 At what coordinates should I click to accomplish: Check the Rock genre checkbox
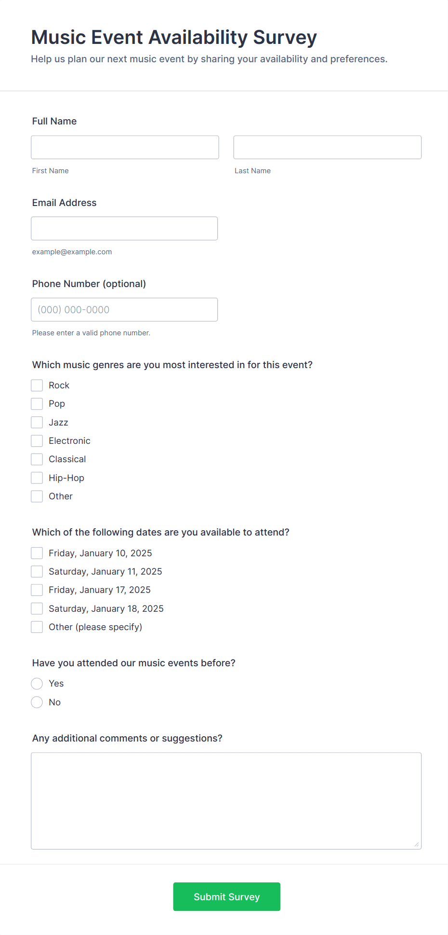pos(37,385)
